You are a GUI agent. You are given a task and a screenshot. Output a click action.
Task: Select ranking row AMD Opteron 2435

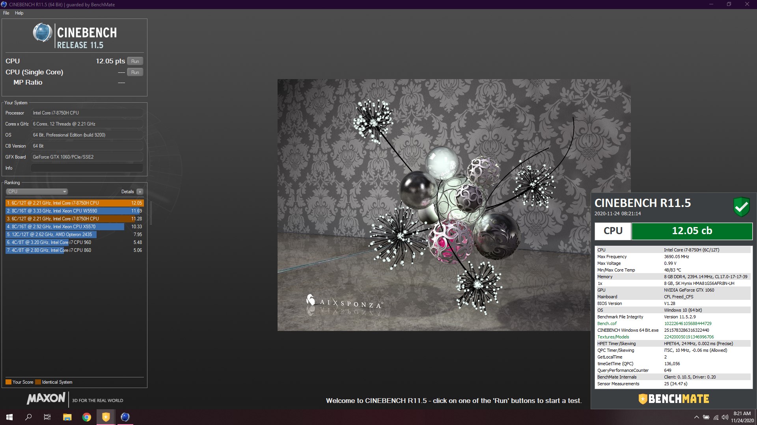[x=75, y=235]
